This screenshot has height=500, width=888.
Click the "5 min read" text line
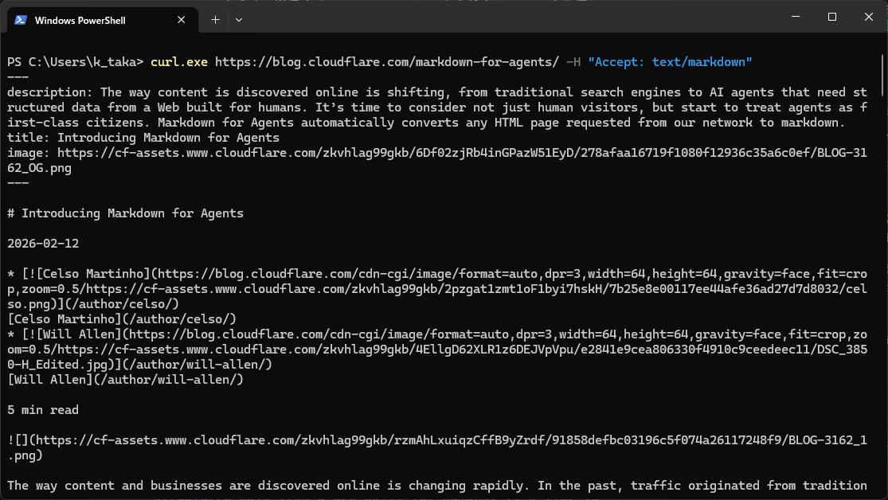pos(43,410)
